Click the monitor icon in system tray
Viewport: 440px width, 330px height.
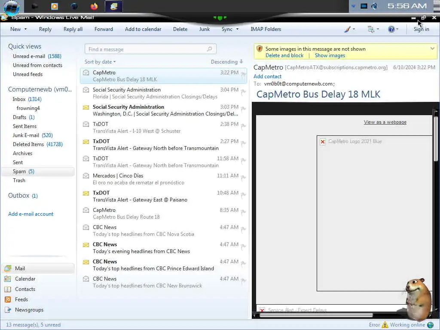click(364, 6)
